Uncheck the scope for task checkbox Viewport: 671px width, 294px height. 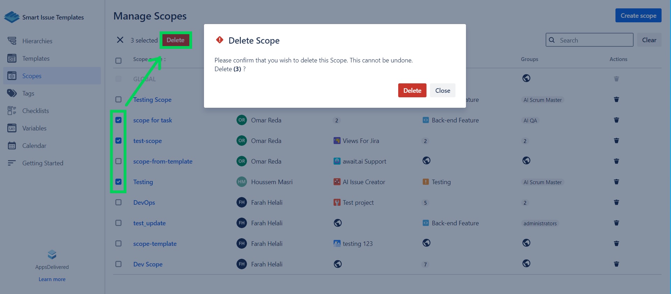pyautogui.click(x=118, y=120)
